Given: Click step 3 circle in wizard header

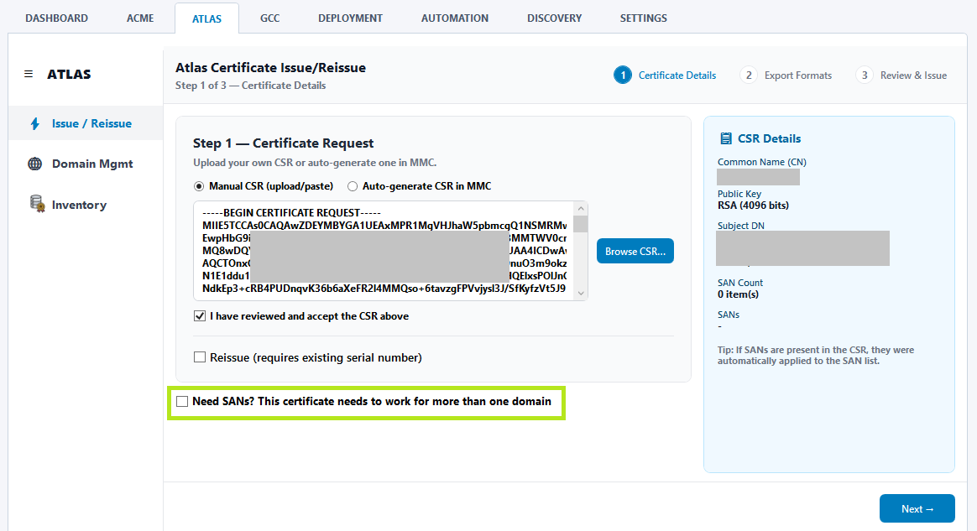Looking at the screenshot, I should pos(865,75).
